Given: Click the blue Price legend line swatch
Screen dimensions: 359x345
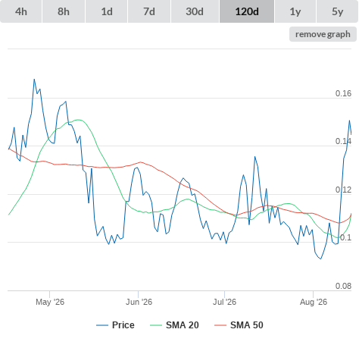Looking at the screenshot, I should 102,325.
